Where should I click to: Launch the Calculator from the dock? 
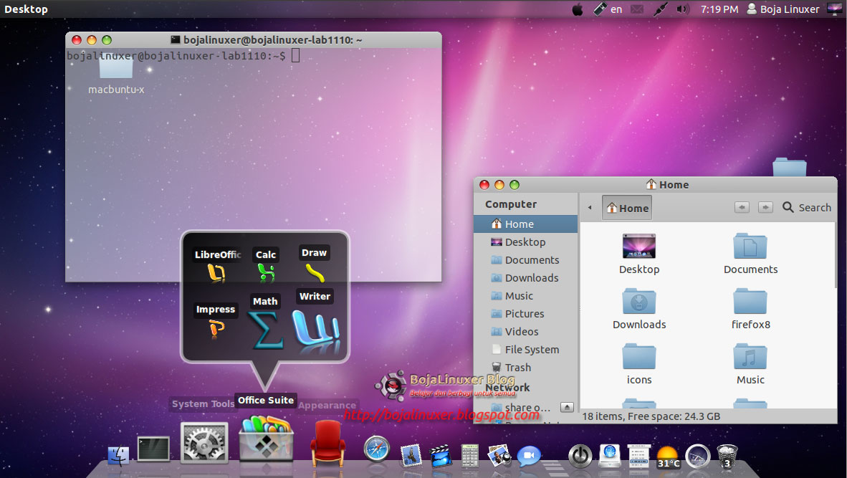470,455
